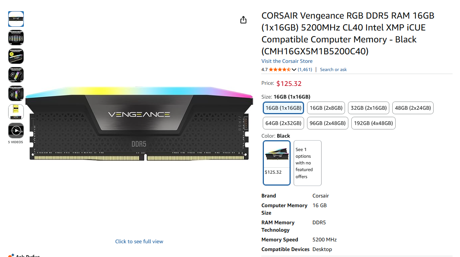Screen dimensions: 460x257
Task: Choose the Black color swatch
Action: coord(277,163)
